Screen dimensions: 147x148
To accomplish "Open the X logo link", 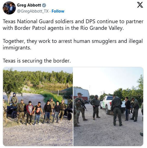I will click(x=140, y=5).
